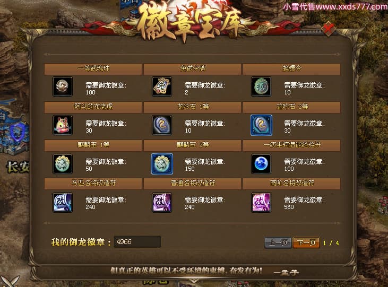Click the 高阶名将改造符 header bar

[x=291, y=184]
